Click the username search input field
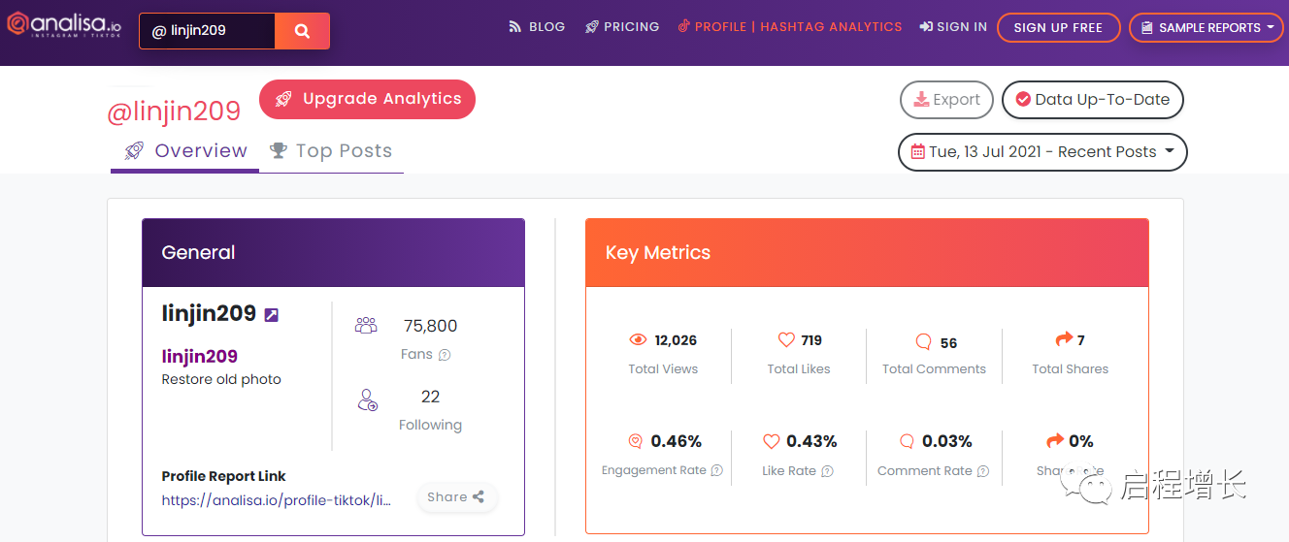This screenshot has height=542, width=1289. [x=208, y=31]
